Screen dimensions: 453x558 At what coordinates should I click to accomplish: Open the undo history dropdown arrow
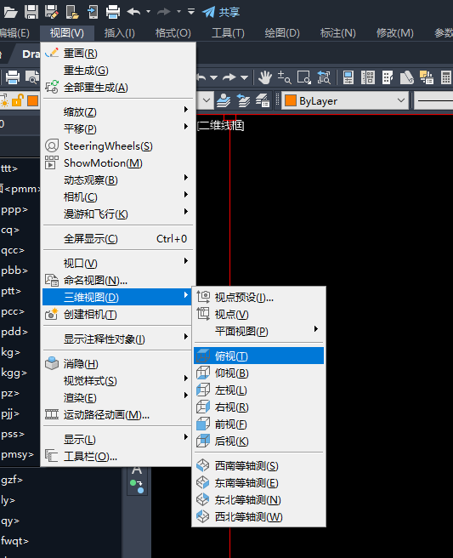click(x=148, y=12)
